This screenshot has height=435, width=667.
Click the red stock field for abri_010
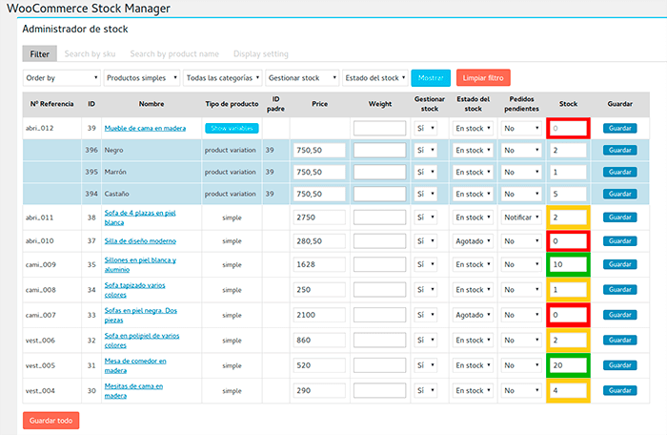568,241
